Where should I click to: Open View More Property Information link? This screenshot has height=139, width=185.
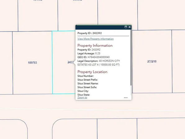pos(96,39)
